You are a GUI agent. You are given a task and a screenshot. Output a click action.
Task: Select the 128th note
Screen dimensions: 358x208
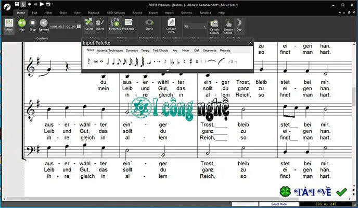[142, 62]
